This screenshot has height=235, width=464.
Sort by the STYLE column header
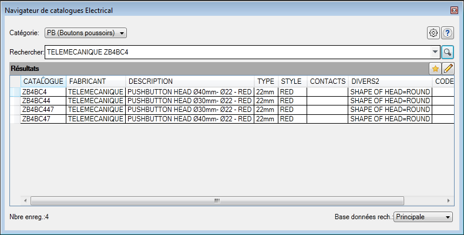[292, 81]
